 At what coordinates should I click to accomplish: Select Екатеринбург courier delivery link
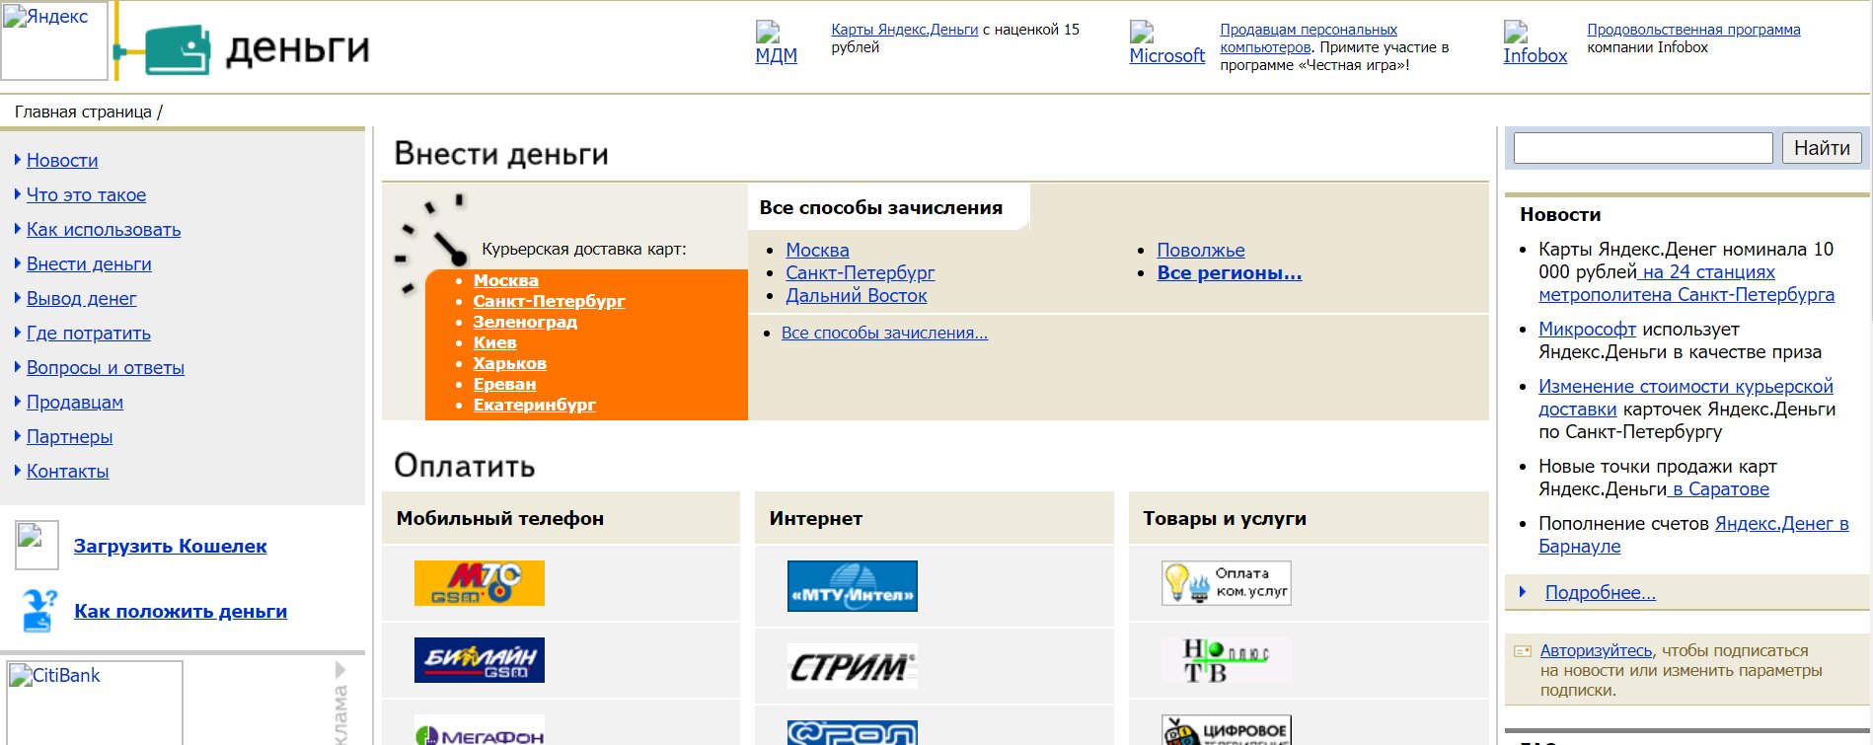coord(534,405)
